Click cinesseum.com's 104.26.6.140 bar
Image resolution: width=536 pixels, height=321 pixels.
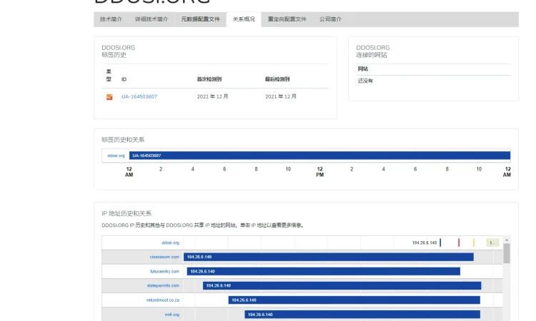(x=329, y=257)
